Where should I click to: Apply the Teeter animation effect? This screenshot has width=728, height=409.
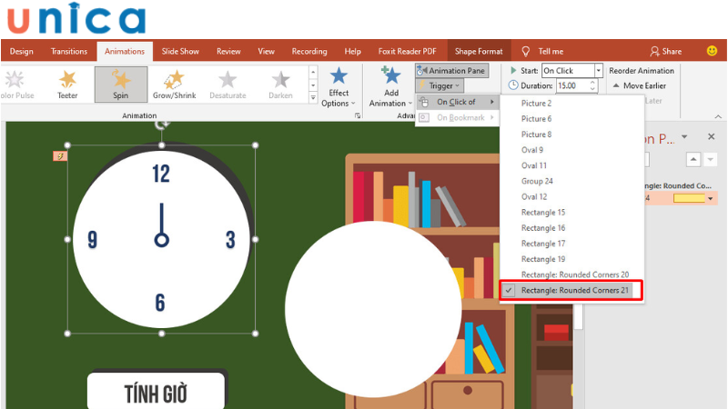pos(68,85)
